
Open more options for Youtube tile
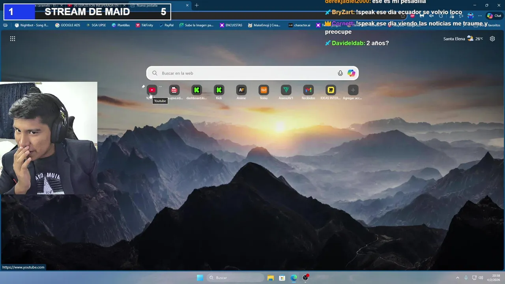click(160, 86)
